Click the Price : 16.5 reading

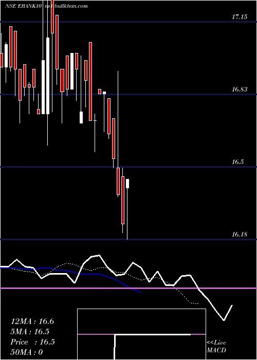[x=32, y=342]
